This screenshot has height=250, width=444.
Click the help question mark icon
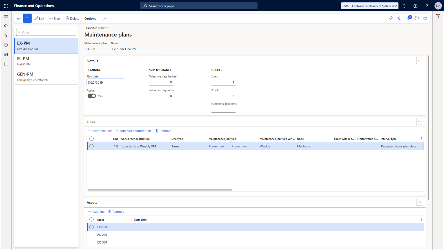tap(427, 6)
